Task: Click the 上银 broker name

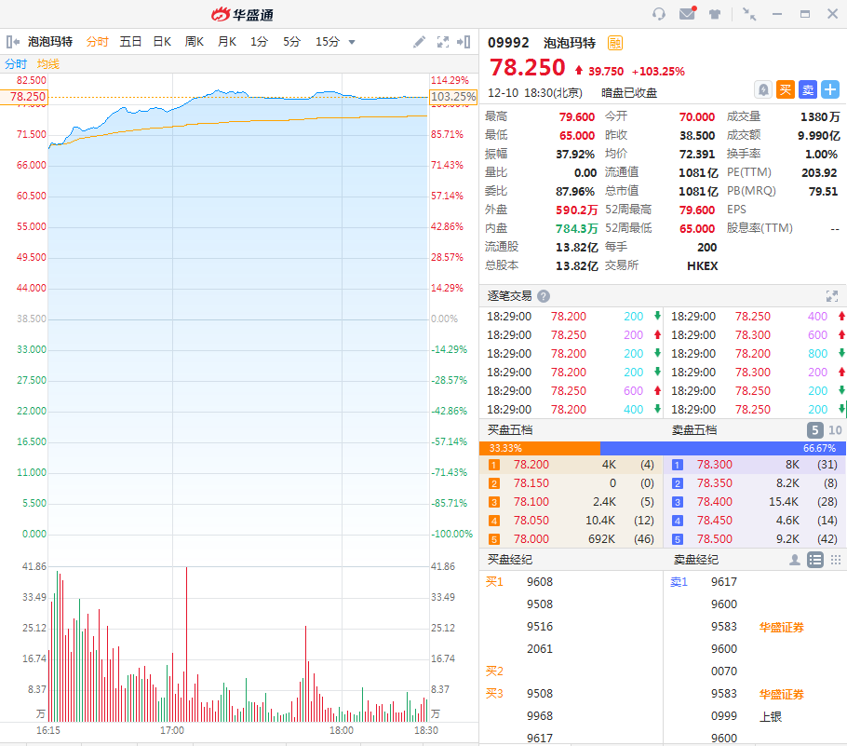Action: point(771,717)
